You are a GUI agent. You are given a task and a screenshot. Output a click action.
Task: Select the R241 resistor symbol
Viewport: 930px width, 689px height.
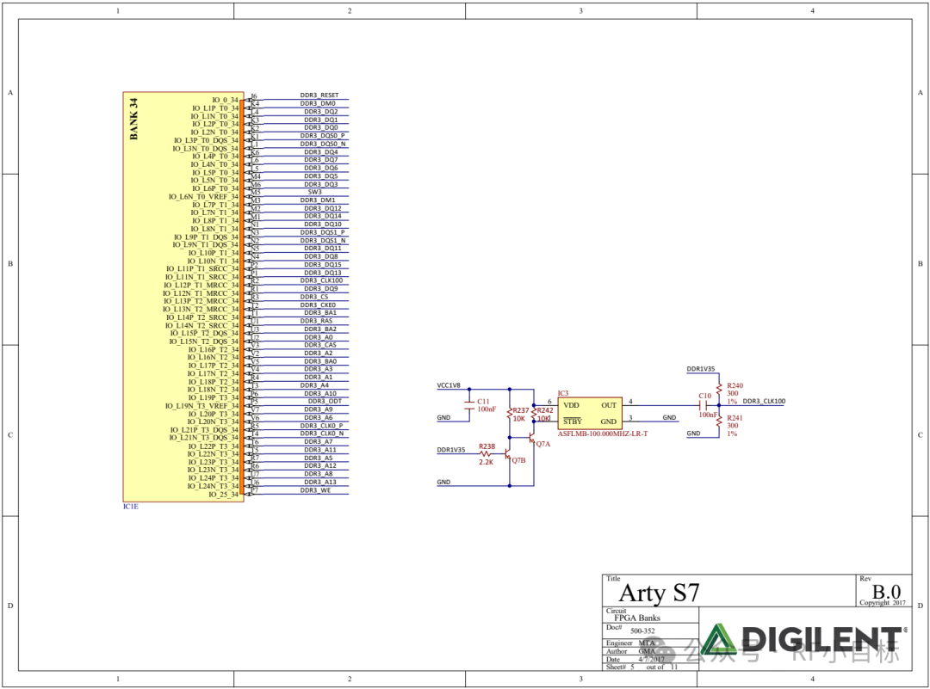[x=719, y=421]
